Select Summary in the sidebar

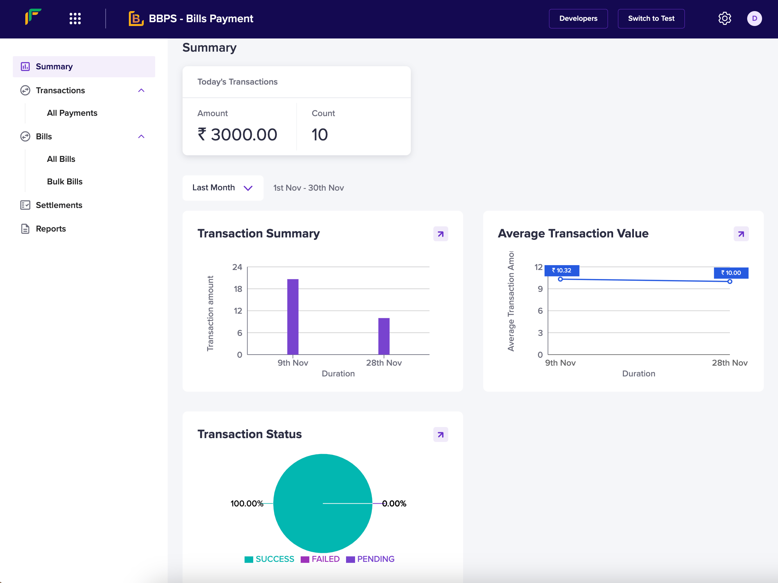pos(84,67)
